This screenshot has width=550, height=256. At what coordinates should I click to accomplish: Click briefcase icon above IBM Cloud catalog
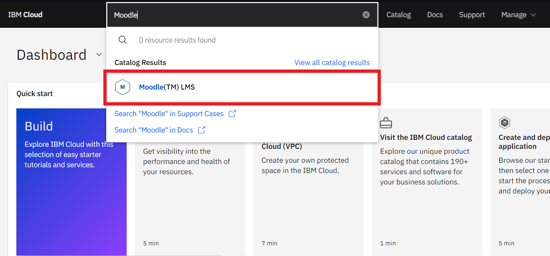click(386, 123)
